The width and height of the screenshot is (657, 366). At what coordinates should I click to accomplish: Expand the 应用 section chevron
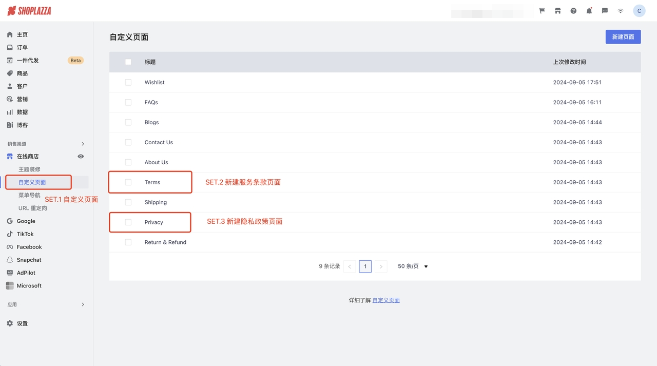click(x=83, y=305)
